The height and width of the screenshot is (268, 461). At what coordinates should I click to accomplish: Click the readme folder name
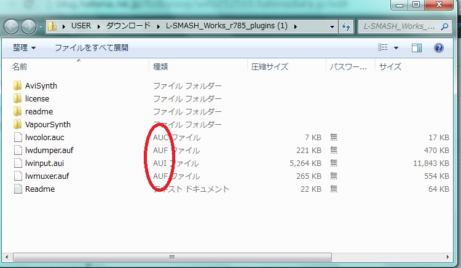tap(39, 112)
